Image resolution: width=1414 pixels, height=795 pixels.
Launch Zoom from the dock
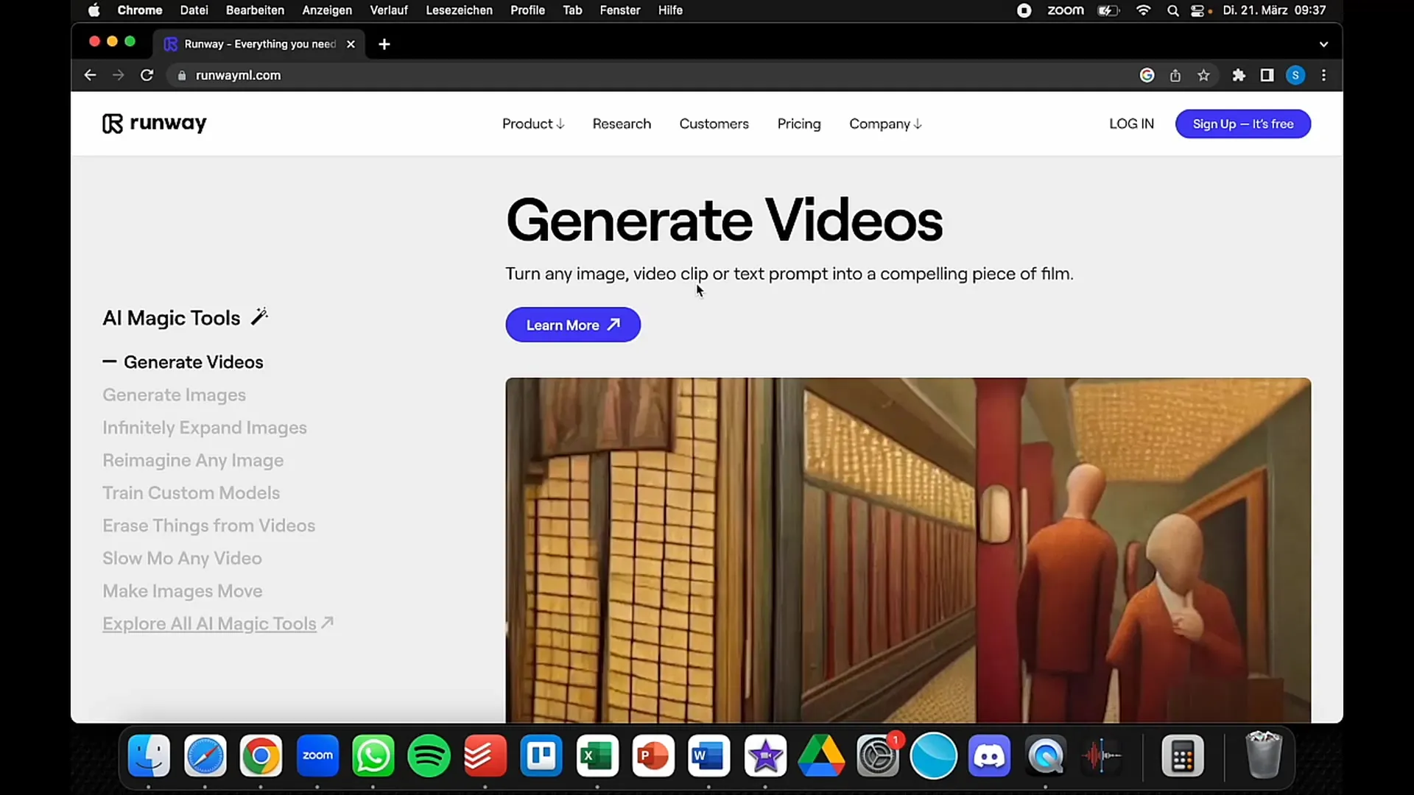317,756
